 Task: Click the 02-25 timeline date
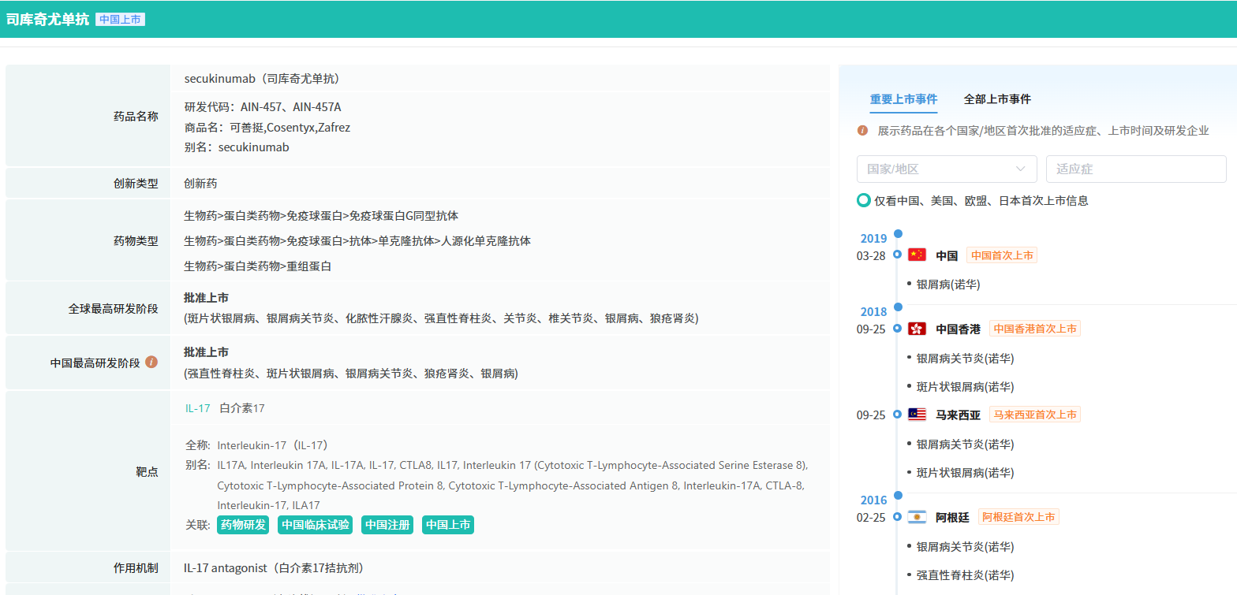(x=871, y=518)
